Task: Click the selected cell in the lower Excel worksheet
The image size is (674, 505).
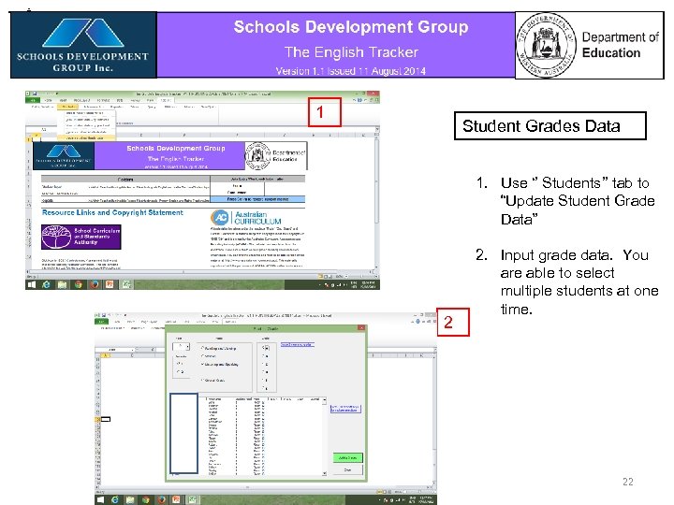Action: pos(105,419)
